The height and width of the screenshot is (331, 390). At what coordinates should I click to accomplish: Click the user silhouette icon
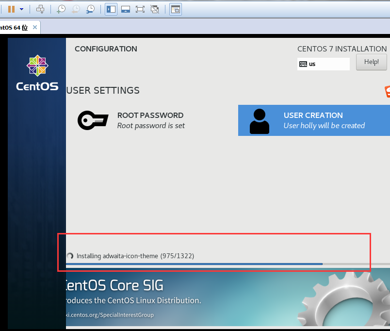tap(259, 121)
